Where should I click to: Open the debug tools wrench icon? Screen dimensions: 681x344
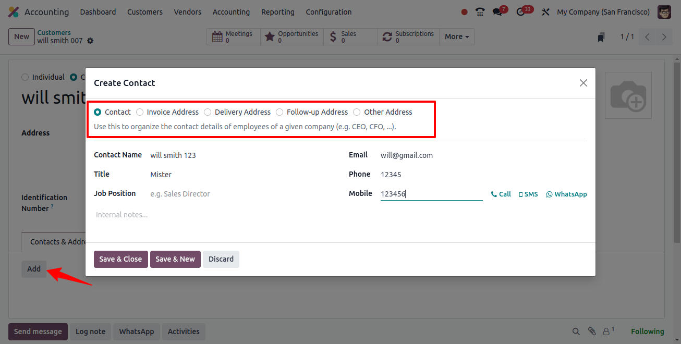pos(546,12)
